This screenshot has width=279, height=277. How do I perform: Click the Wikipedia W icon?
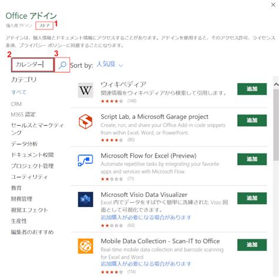[x=85, y=90]
